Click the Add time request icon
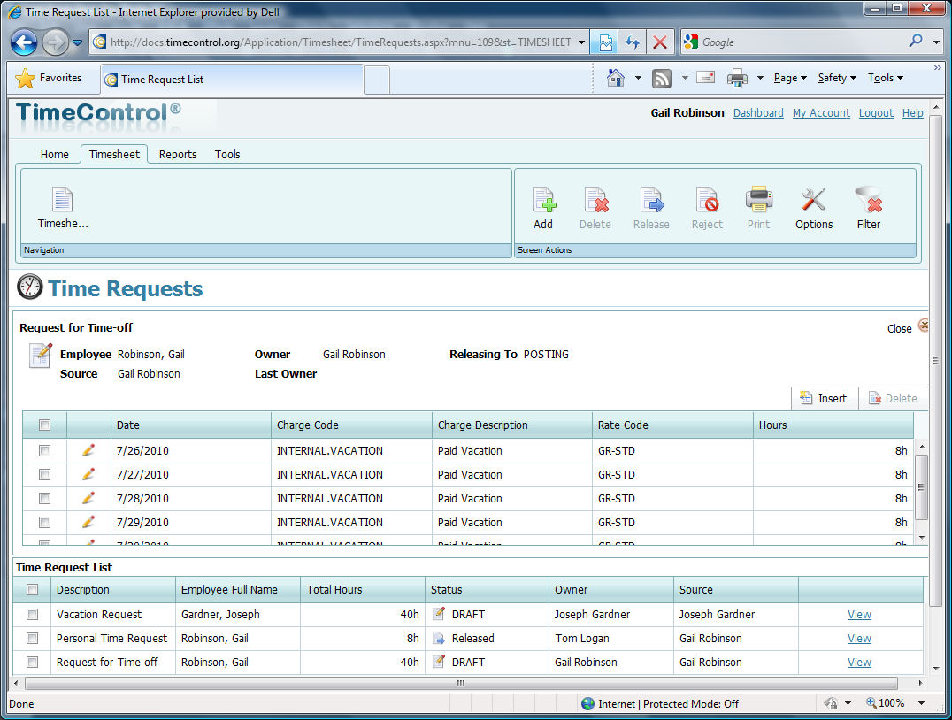Viewport: 952px width, 720px height. 543,200
